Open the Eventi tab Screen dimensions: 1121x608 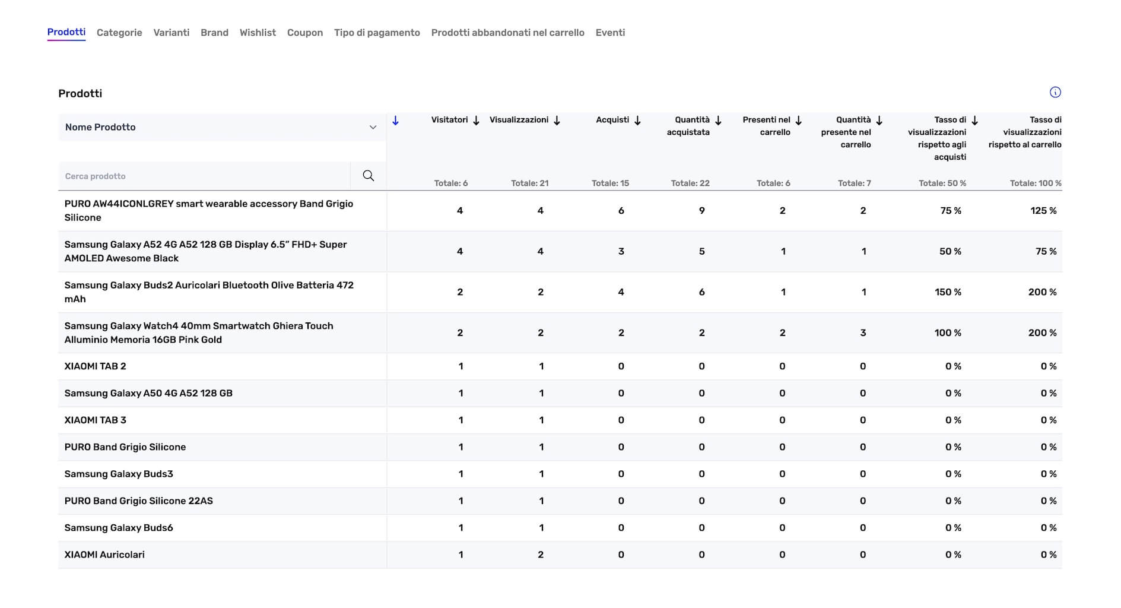[610, 33]
